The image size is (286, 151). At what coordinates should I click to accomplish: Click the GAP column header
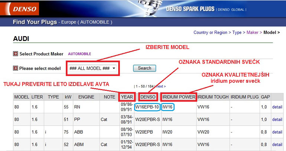(x=265, y=97)
